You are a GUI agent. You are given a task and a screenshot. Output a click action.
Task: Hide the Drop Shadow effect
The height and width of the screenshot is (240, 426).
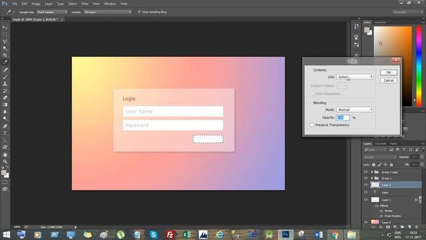tap(381, 216)
